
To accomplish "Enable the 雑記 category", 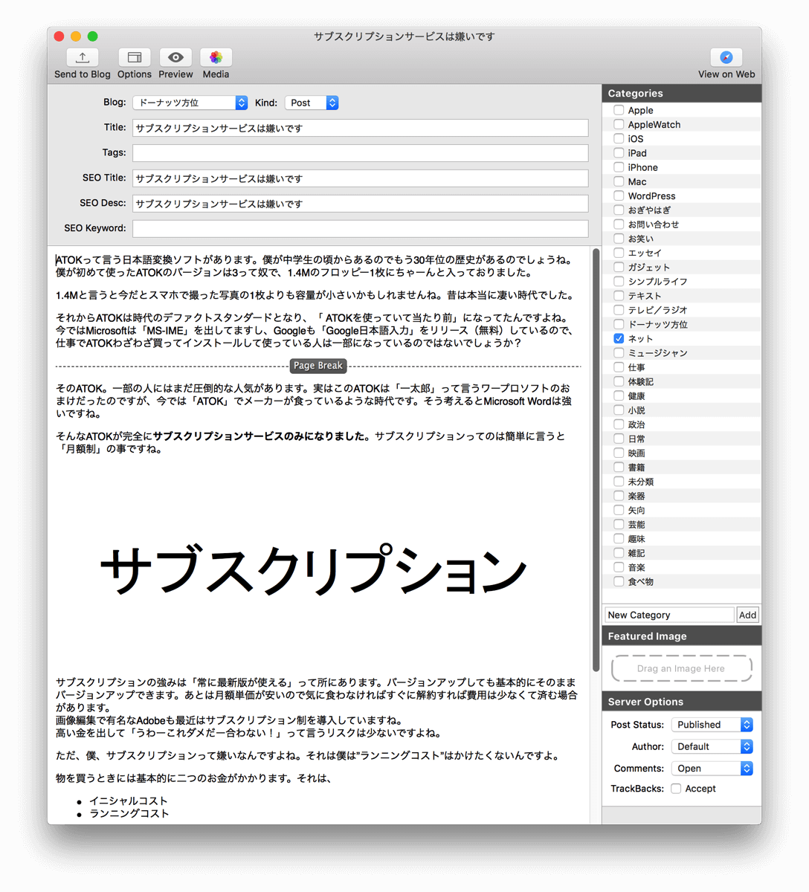I will click(619, 553).
